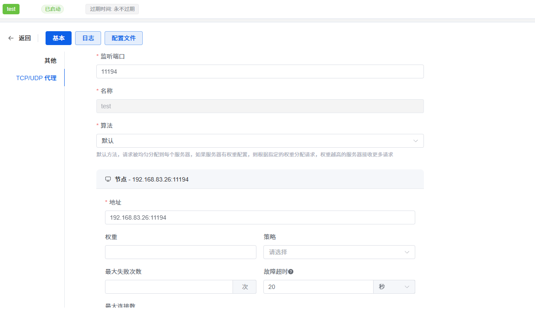Click the monitor icon in the 节点 header
This screenshot has width=535, height=334.
(x=108, y=179)
